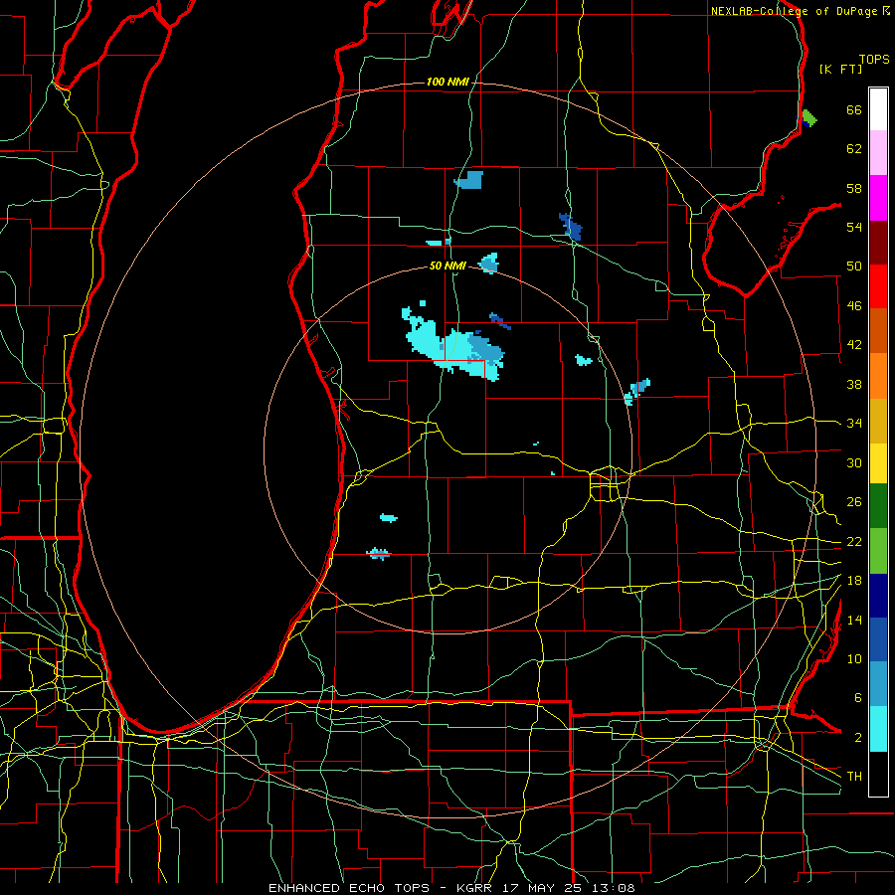Click the legend value "26"
The width and height of the screenshot is (895, 895).
[854, 502]
